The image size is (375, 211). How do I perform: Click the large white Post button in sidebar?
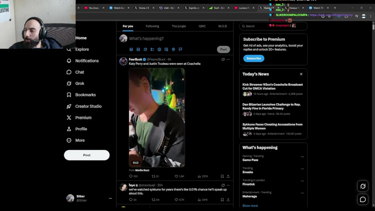coord(87,155)
